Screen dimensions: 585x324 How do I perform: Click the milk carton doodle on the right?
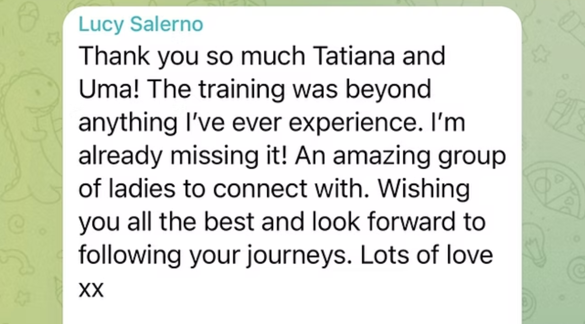point(566,116)
